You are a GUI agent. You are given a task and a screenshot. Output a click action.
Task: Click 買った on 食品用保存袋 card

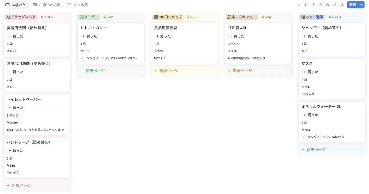click(x=163, y=36)
